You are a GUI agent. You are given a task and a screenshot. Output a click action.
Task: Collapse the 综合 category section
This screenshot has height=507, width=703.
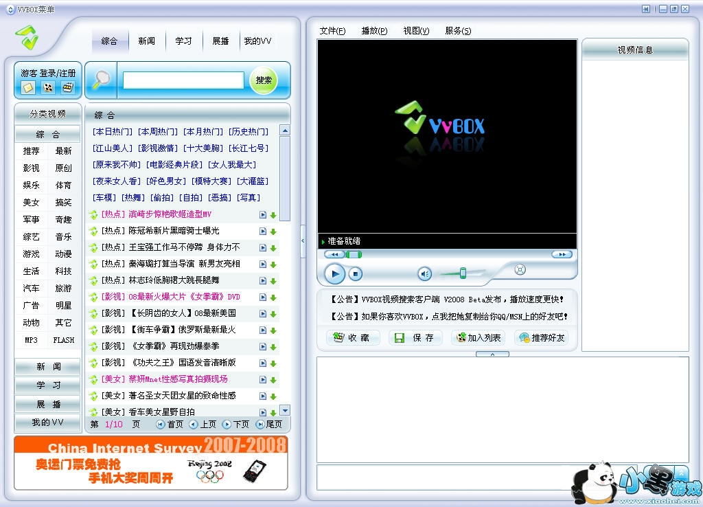tap(47, 134)
